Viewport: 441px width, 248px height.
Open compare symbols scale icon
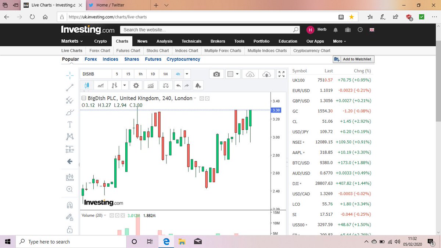click(166, 86)
